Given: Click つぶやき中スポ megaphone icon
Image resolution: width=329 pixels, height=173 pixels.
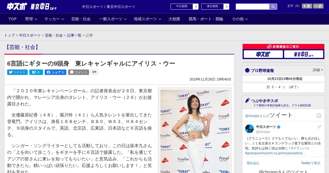Looking at the screenshot, I should click(x=247, y=101).
